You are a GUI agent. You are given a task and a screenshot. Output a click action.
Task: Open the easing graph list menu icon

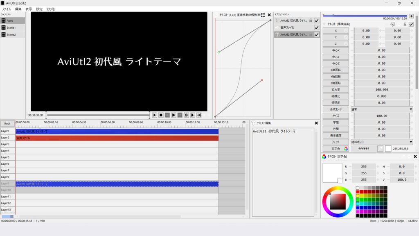click(x=263, y=15)
